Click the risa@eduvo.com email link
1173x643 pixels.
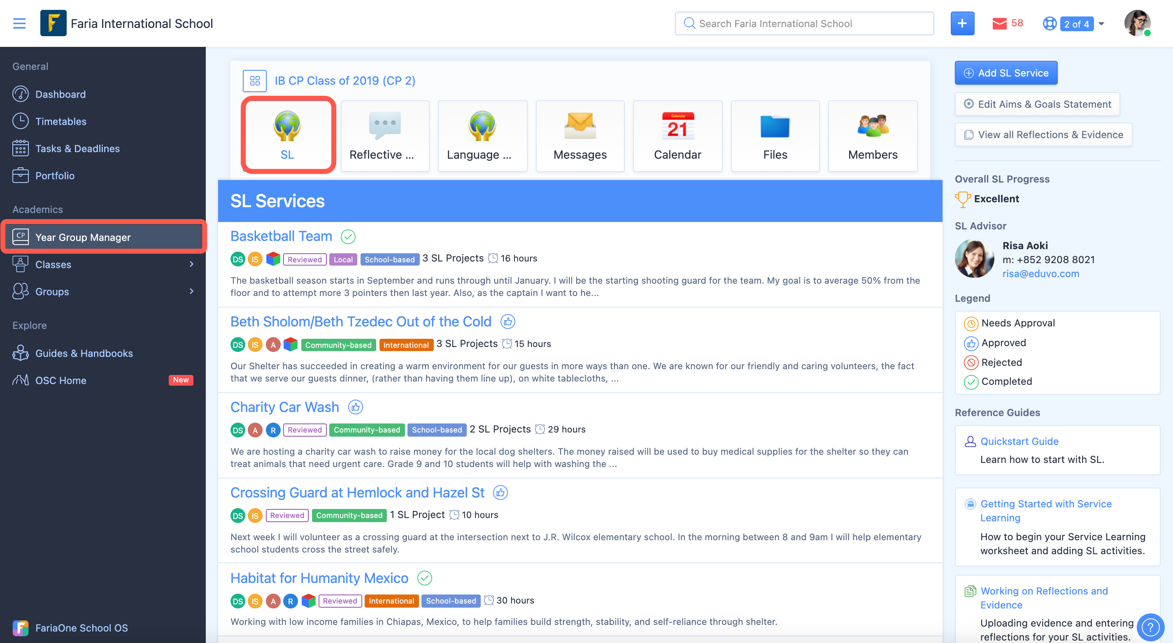pyautogui.click(x=1040, y=273)
